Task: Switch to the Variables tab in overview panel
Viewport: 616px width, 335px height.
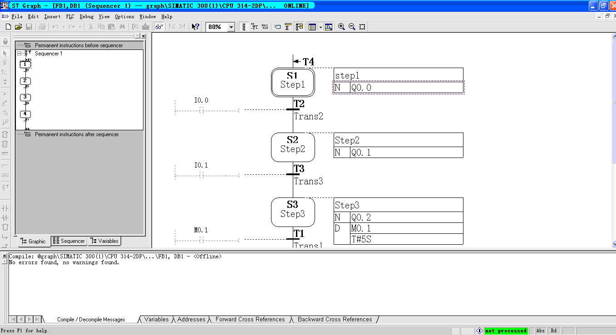Action: pos(104,241)
